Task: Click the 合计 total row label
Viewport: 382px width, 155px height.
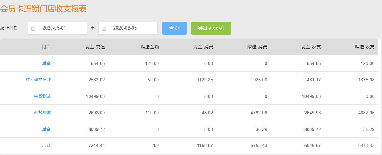Action: point(46,146)
